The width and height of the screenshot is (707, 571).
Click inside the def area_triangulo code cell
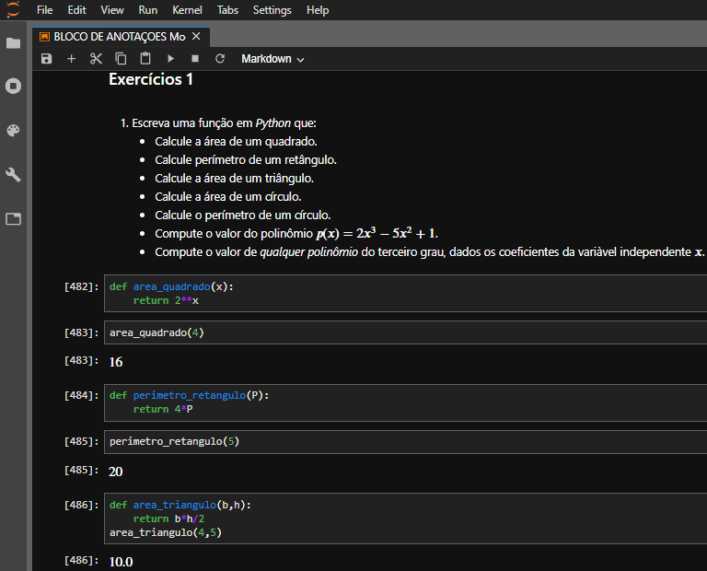(x=405, y=519)
